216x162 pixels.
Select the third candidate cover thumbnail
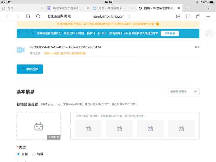(150, 129)
